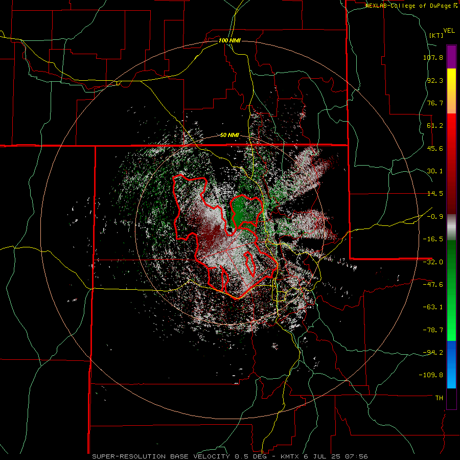
Task: Select the 92.3 velocity scale value
Action: click(435, 80)
